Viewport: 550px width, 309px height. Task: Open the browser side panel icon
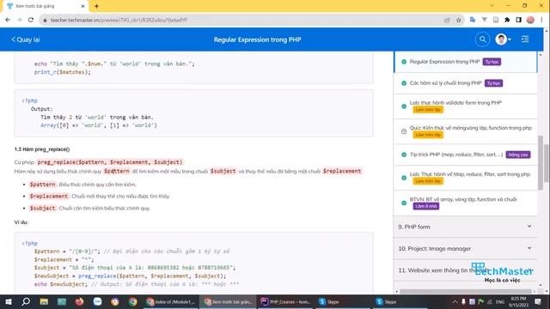[519, 20]
